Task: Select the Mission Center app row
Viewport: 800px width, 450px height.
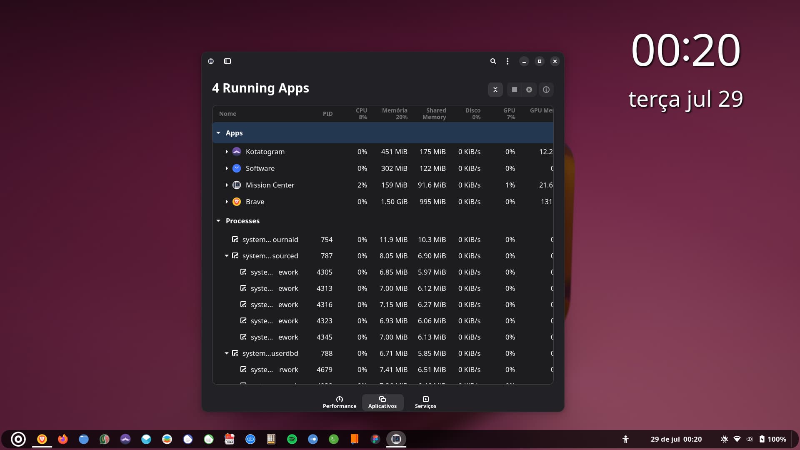Action: [270, 185]
